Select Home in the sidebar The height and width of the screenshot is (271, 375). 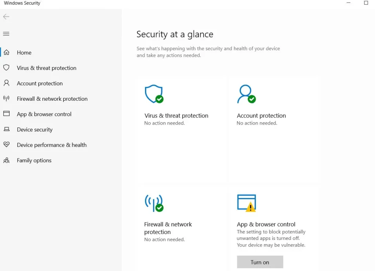61,52
